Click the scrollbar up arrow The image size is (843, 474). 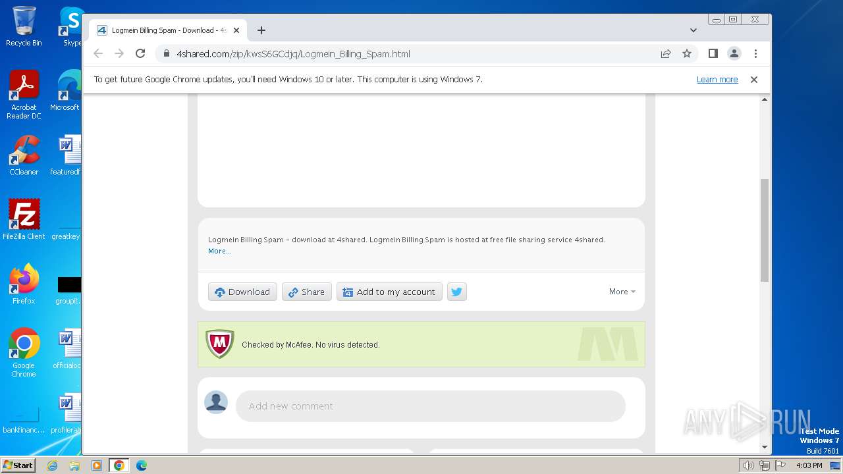tap(765, 99)
